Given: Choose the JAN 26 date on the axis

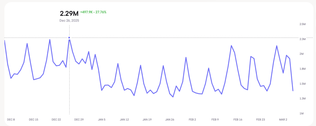Looking at the screenshot, I should (170, 120).
